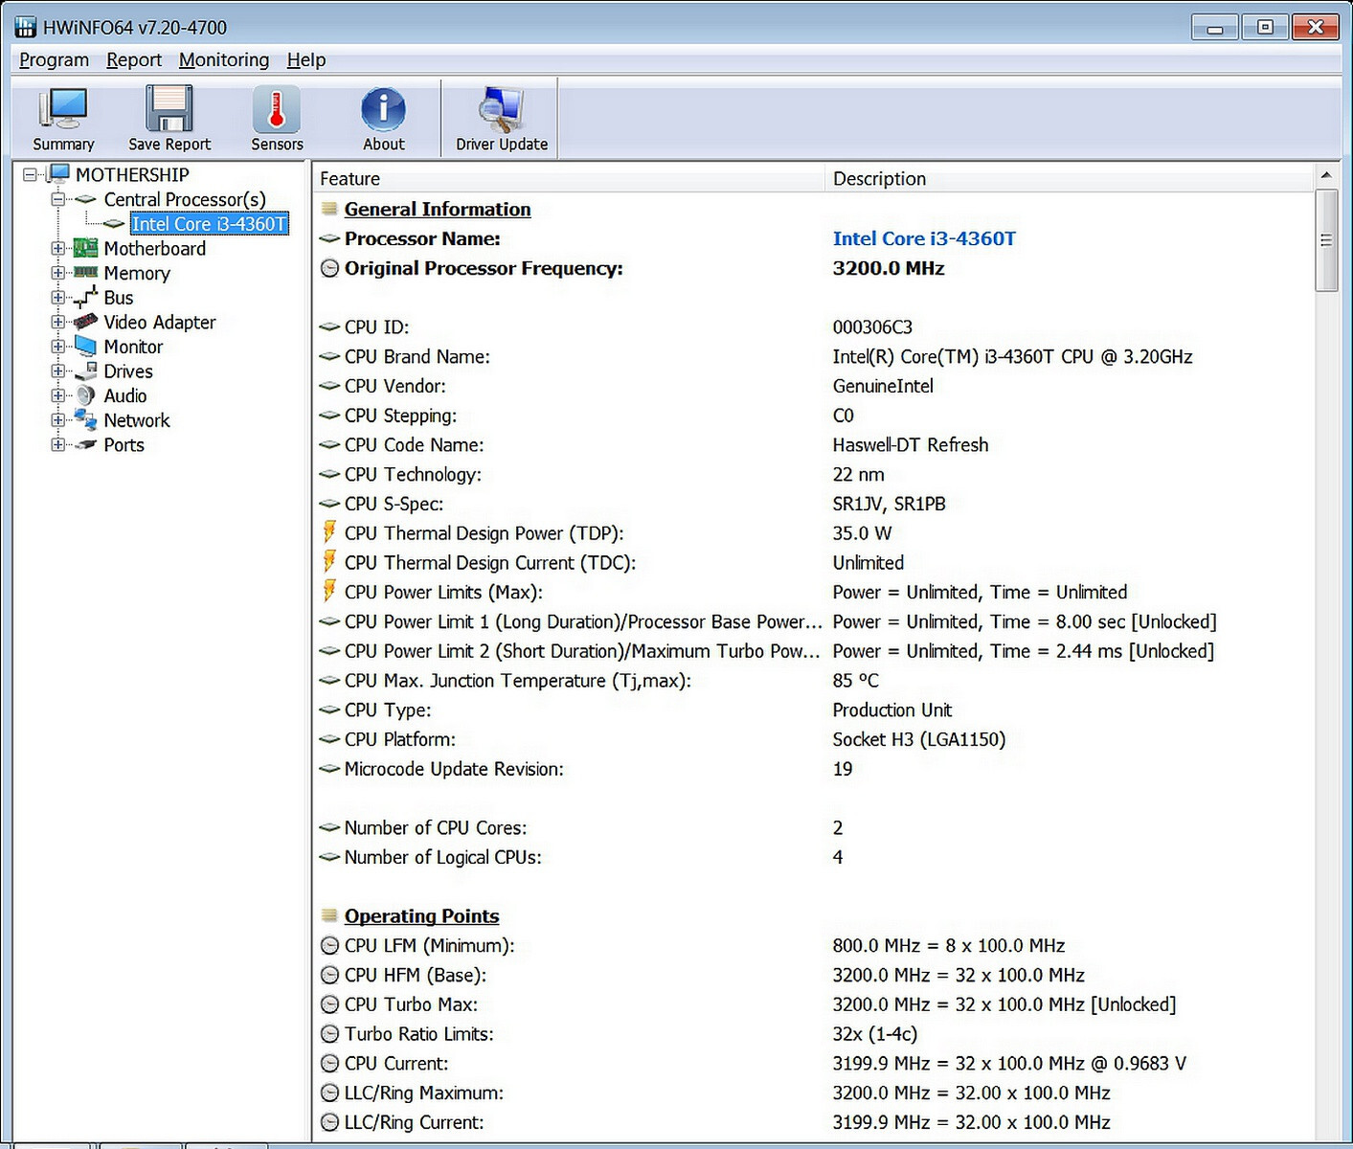Open the Summary toolbar icon

click(63, 118)
